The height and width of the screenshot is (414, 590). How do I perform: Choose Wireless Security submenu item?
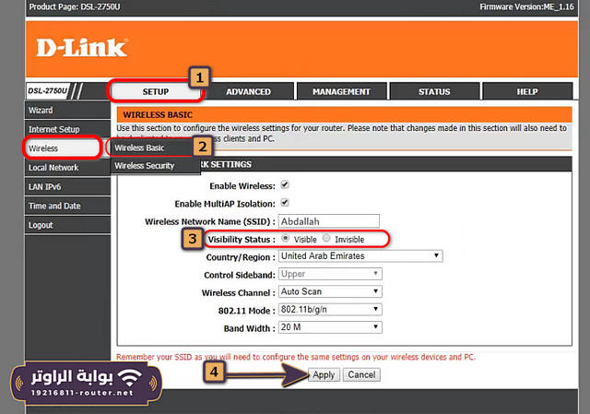click(156, 166)
